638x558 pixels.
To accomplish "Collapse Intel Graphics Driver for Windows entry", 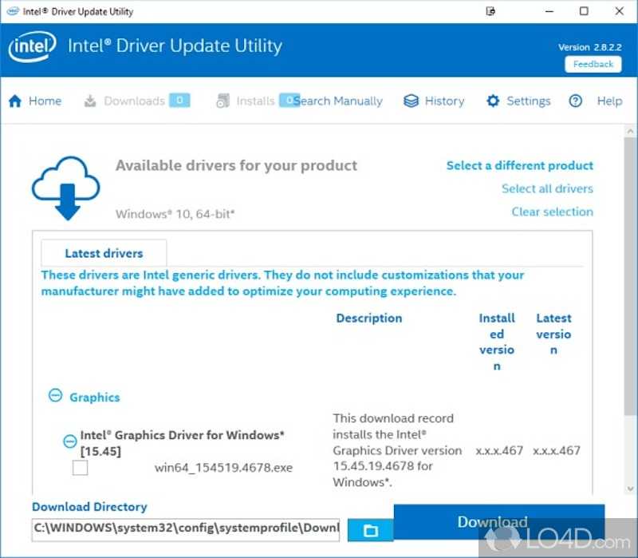I will tap(70, 441).
